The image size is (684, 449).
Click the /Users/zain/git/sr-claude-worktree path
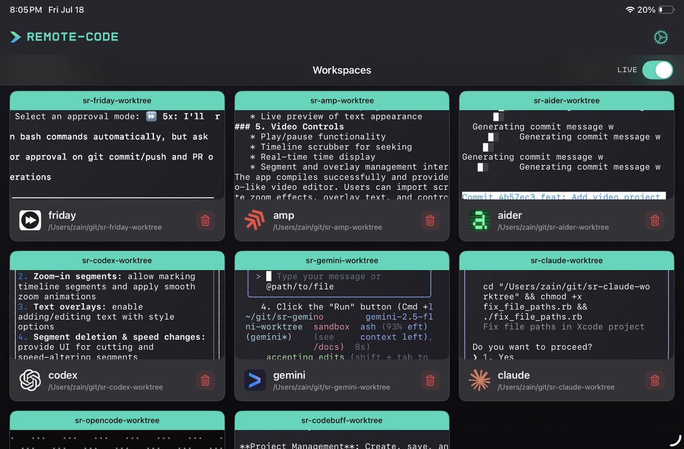556,387
